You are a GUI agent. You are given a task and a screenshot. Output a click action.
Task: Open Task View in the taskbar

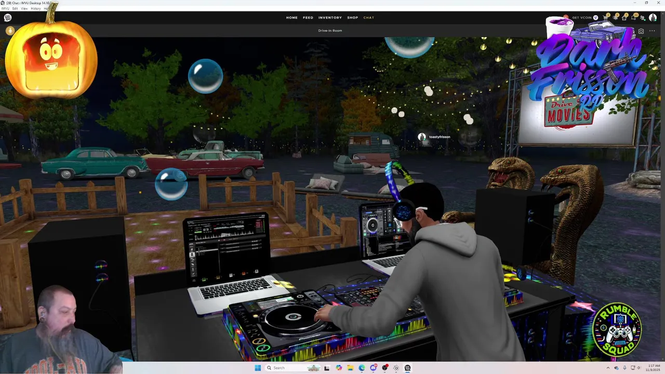(x=327, y=368)
